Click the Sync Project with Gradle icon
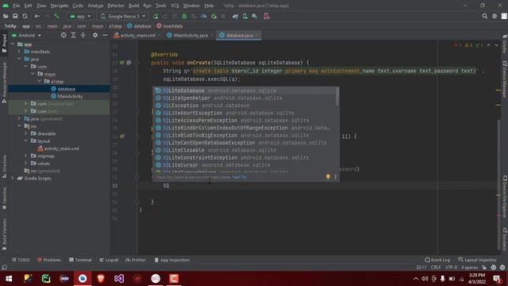The height and width of the screenshot is (286, 508). coord(236,16)
